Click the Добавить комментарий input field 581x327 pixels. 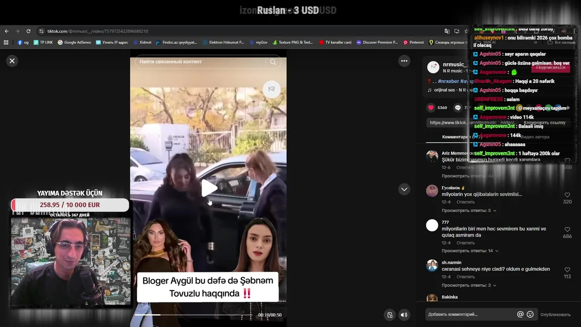pyautogui.click(x=470, y=314)
